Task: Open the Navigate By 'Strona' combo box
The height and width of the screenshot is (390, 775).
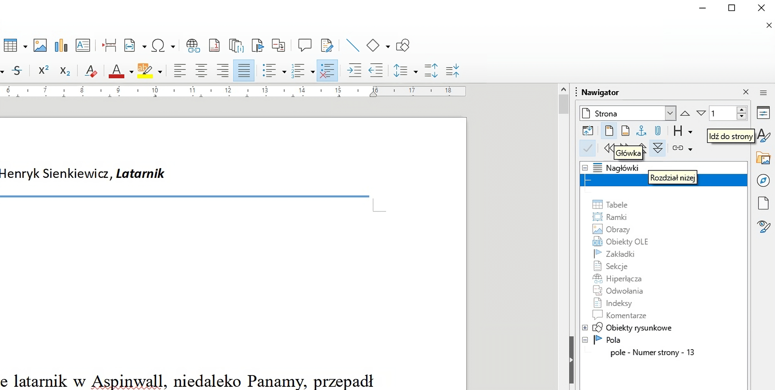Action: point(628,113)
